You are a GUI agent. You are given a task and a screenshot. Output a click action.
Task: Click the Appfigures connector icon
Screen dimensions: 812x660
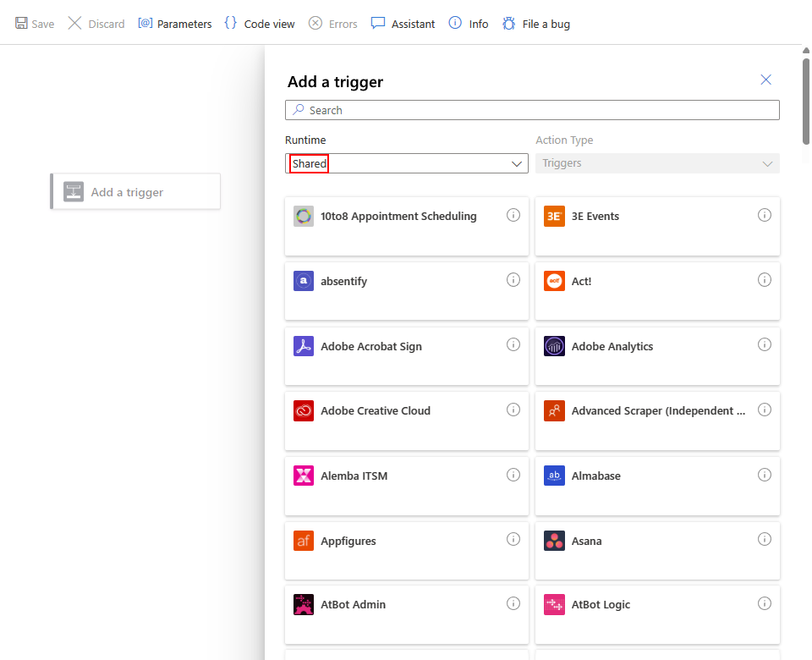tap(304, 541)
